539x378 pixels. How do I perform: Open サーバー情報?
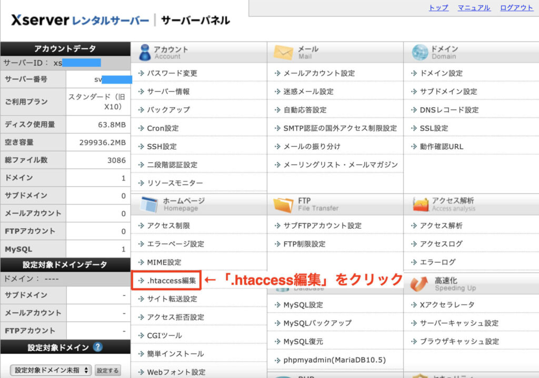168,91
